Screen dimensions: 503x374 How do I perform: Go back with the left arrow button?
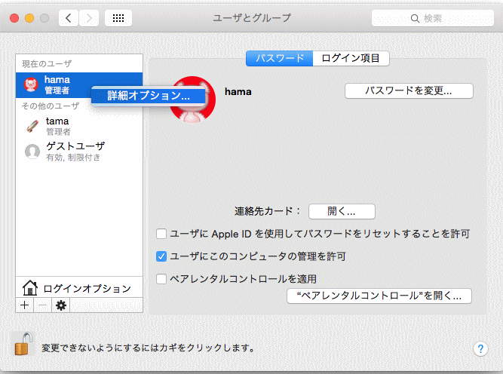69,18
